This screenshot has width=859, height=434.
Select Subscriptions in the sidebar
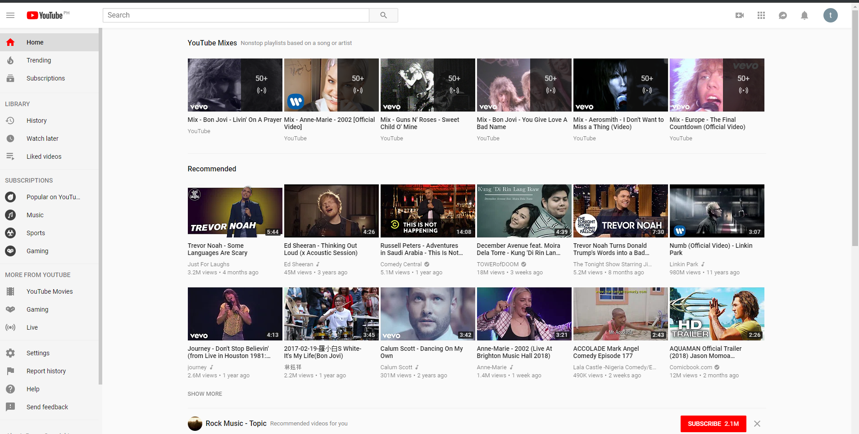(49, 78)
